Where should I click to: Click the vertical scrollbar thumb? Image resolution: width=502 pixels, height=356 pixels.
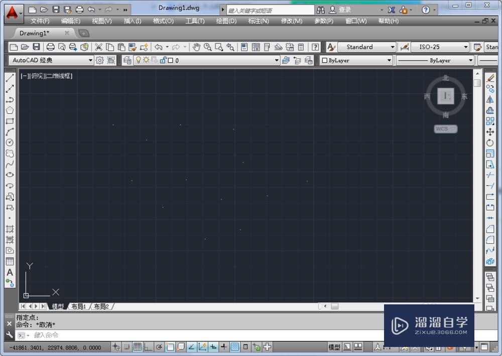(x=477, y=83)
